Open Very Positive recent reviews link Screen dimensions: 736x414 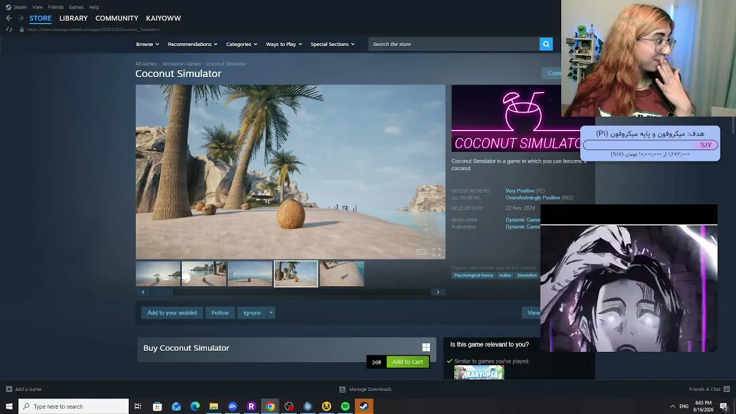pyautogui.click(x=520, y=191)
